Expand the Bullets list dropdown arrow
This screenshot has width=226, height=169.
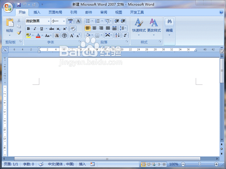pos(92,21)
